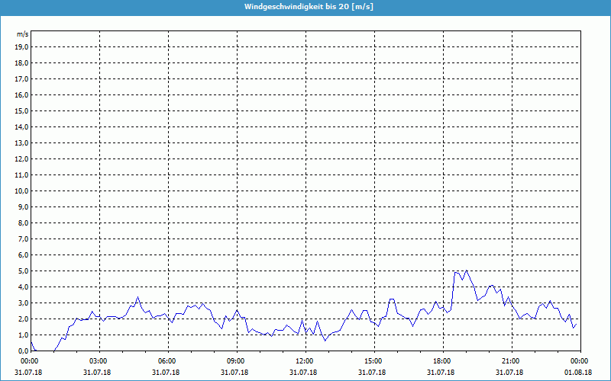Screen dimensions: 611x381
Task: Click the 8,0 y-axis label
Action: pyautogui.click(x=23, y=223)
